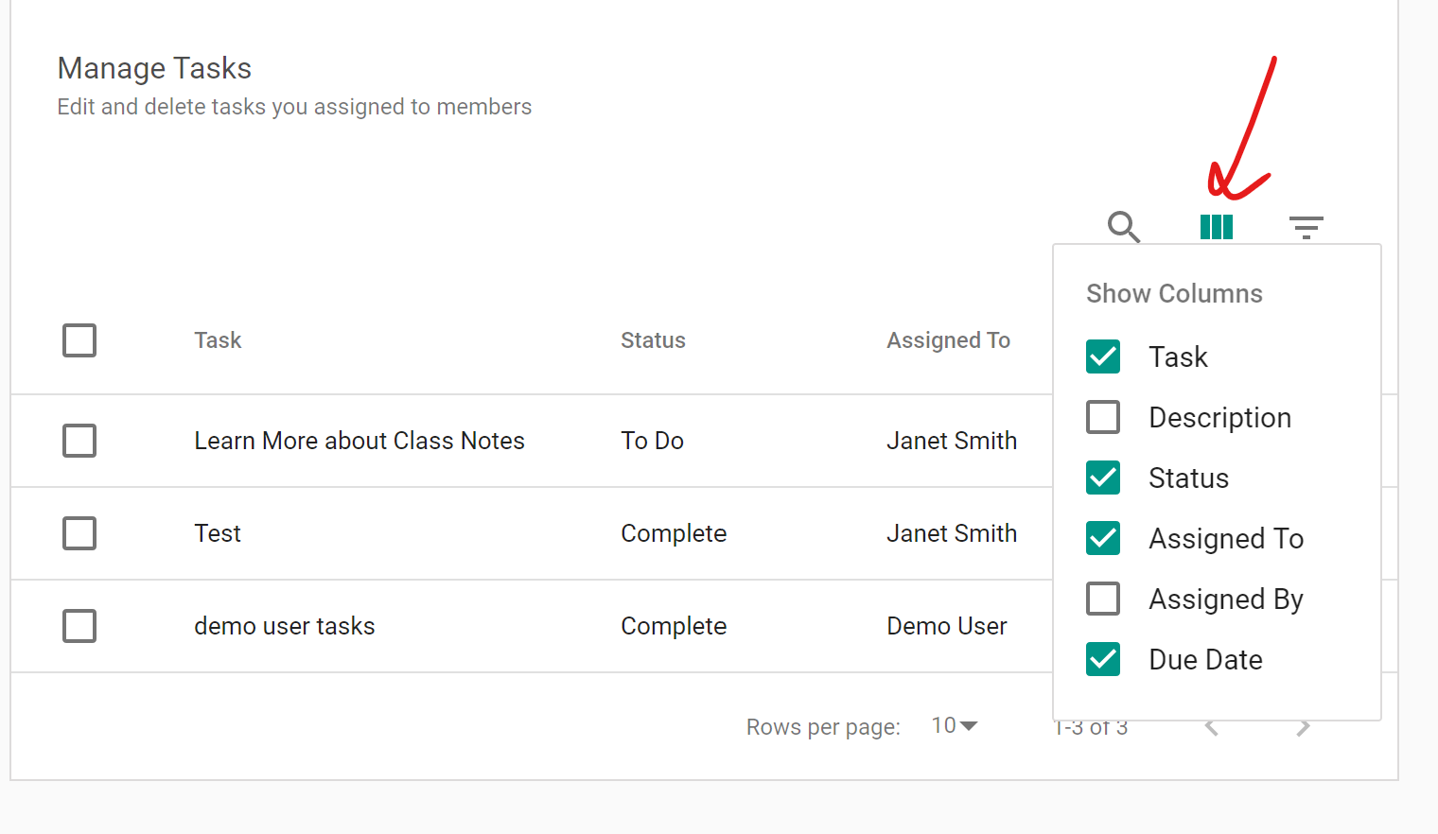Go to next page arrow
Screen dimensions: 1438x834
point(1303,727)
